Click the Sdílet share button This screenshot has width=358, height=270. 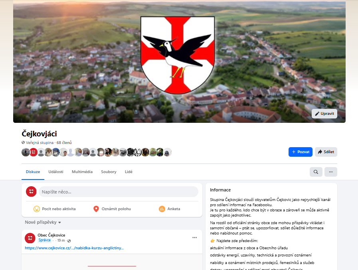pos(326,152)
